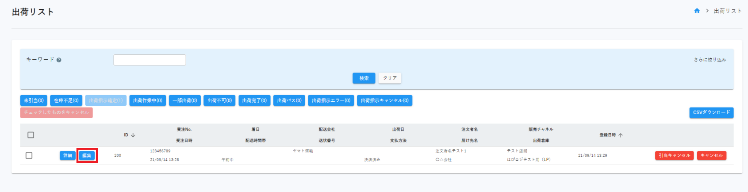Filter by 一部出荷(0) status
This screenshot has width=748, height=192.
(185, 101)
